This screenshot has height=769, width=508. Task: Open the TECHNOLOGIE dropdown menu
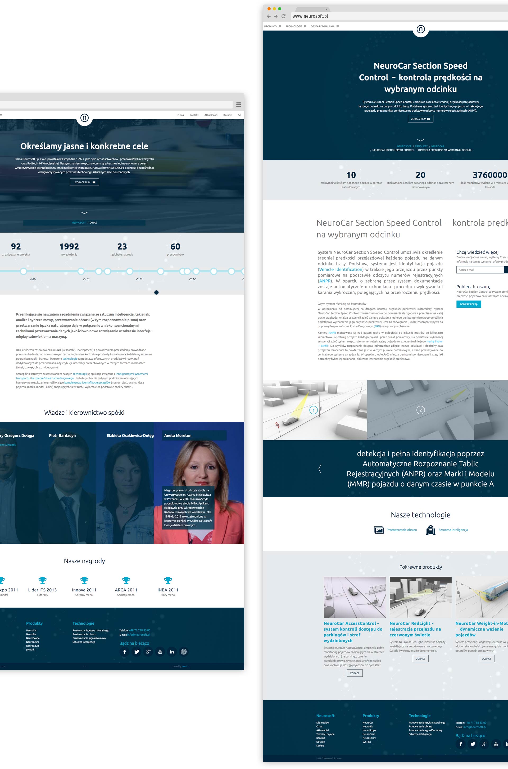[x=296, y=26]
